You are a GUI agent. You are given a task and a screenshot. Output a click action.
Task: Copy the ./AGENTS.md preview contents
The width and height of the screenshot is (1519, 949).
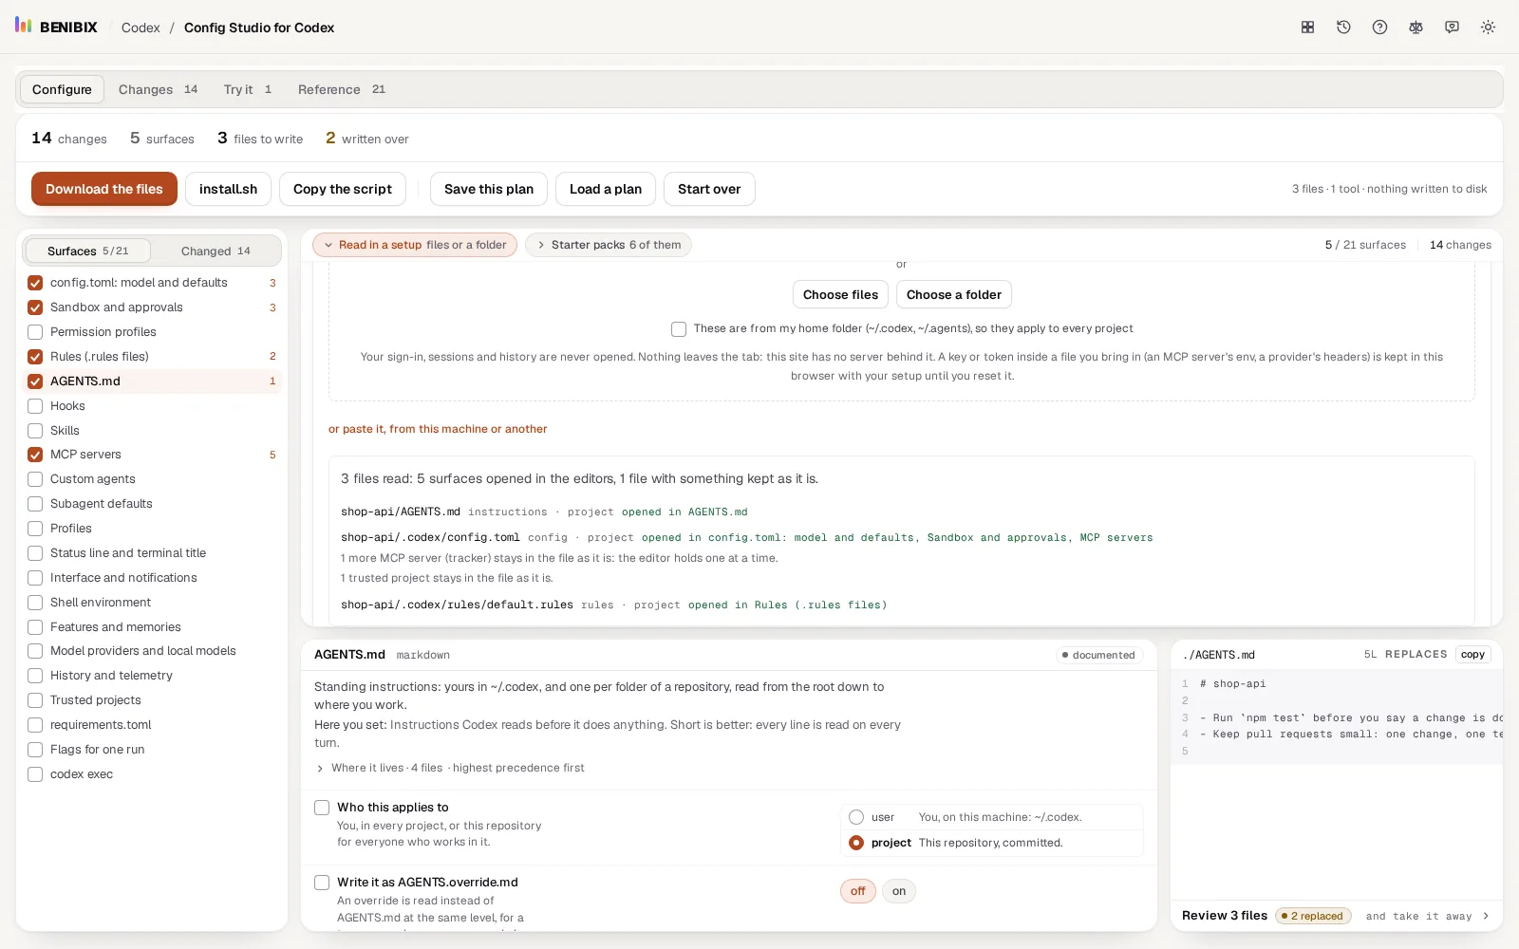click(1472, 654)
